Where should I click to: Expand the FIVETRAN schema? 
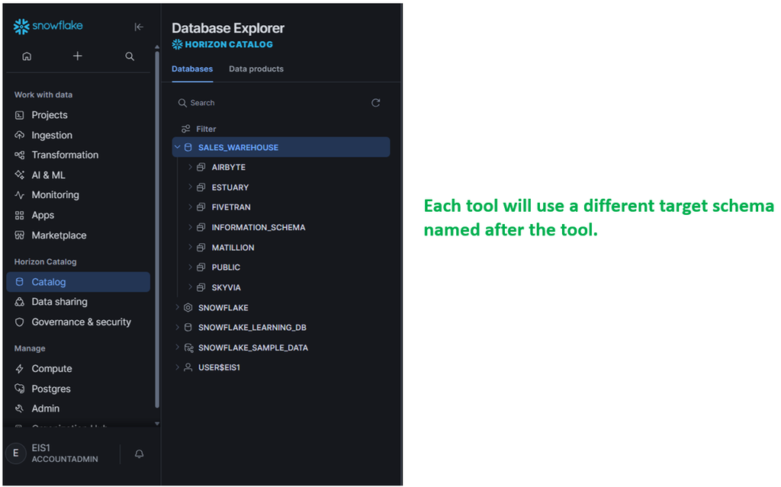tap(190, 207)
